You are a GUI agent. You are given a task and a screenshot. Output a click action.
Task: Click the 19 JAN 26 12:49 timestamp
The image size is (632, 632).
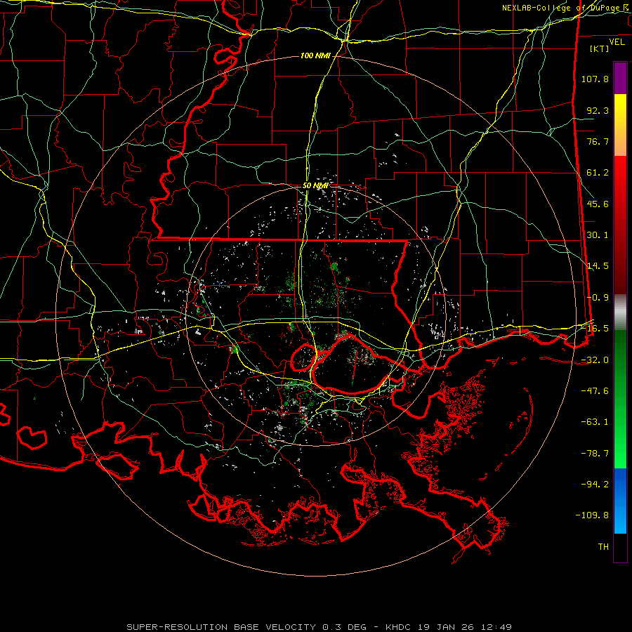465,627
